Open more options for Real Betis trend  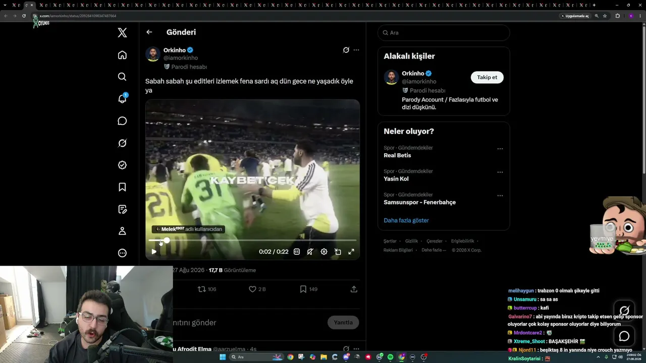[500, 149]
